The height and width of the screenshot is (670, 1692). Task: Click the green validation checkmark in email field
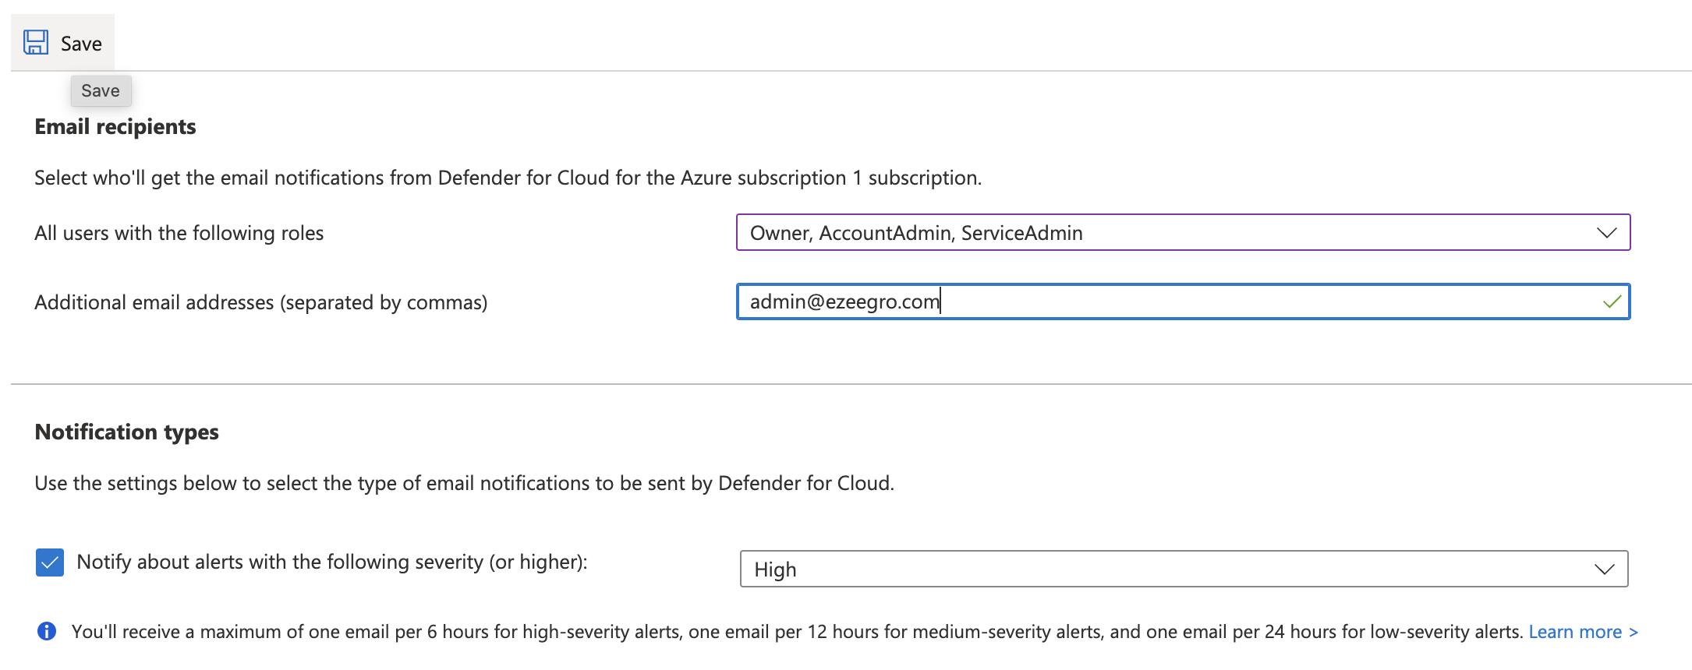[x=1612, y=301]
